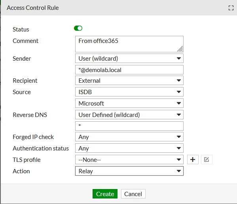
Task: Click the Reverse DNS wildcard pattern field
Action: (129, 126)
